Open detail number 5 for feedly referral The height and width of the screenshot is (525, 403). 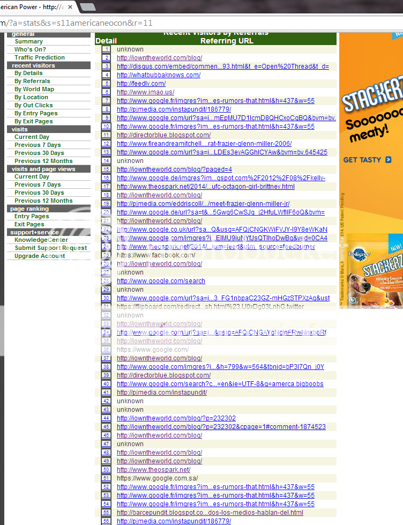click(x=107, y=84)
